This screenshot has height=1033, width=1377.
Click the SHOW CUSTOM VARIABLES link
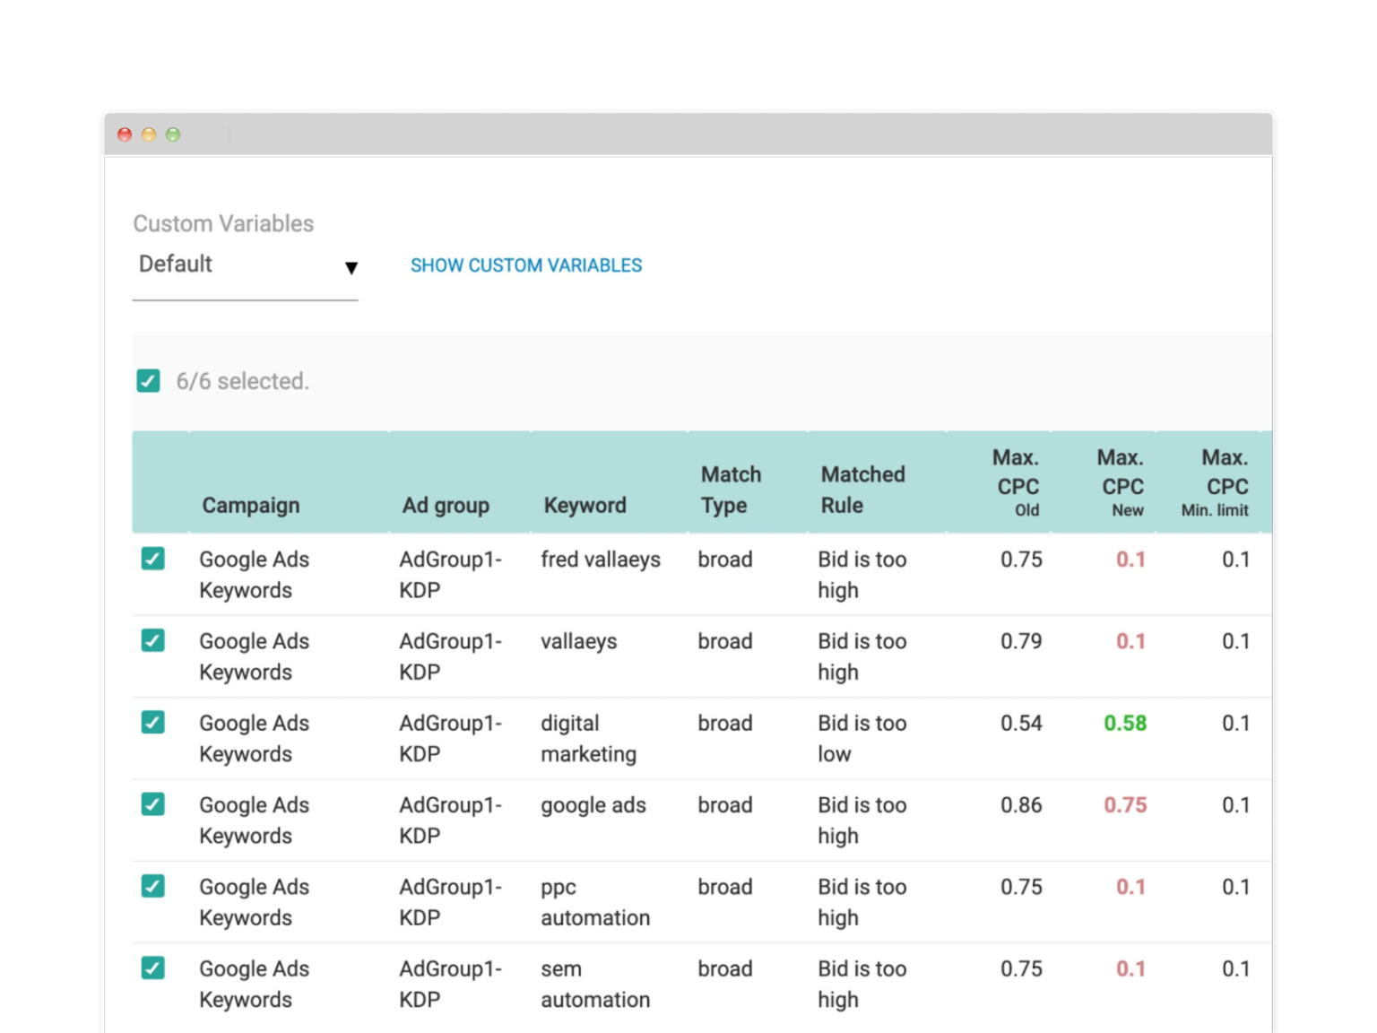[525, 265]
